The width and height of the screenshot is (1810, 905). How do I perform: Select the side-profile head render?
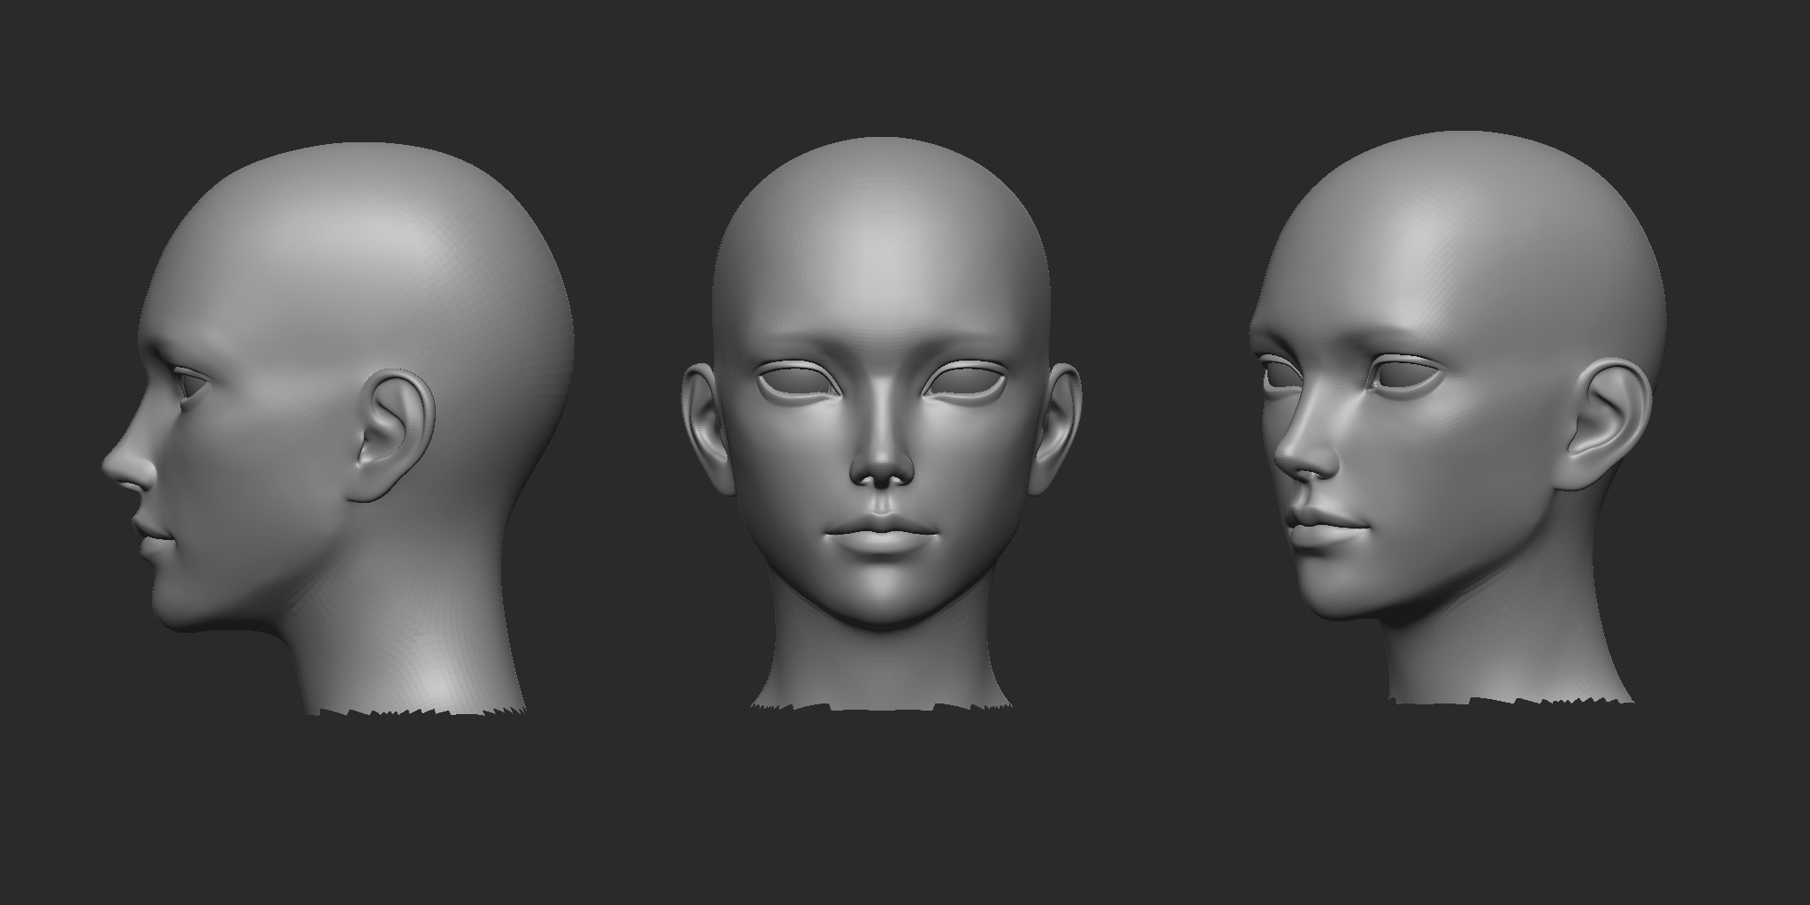(x=338, y=429)
